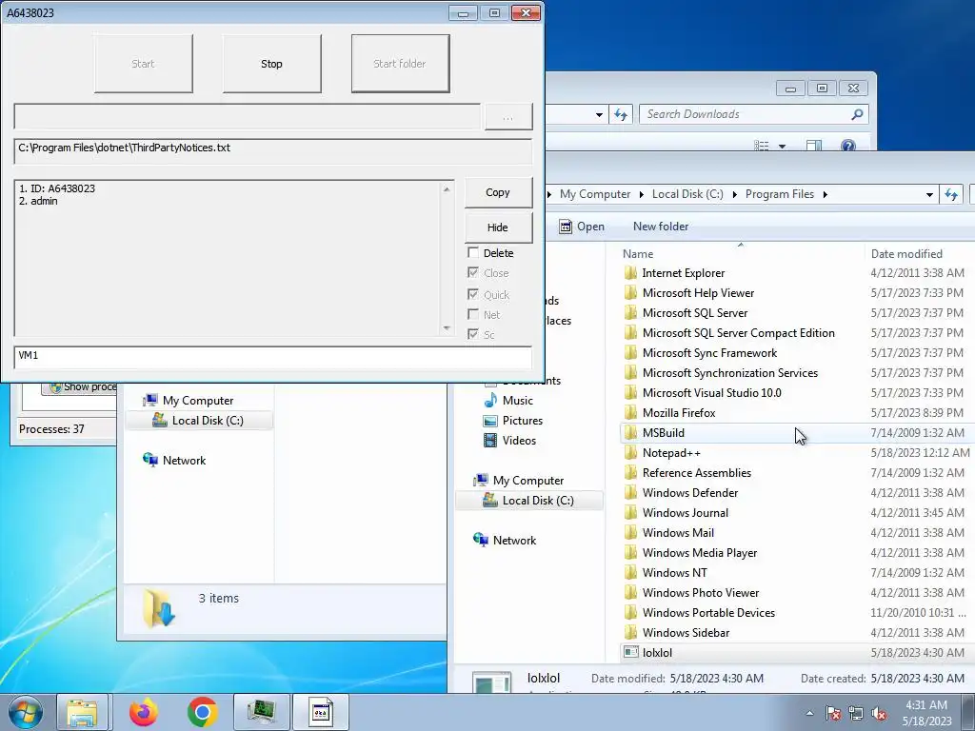Tick the Delete checkbox
Screen dimensions: 975x731
(473, 252)
